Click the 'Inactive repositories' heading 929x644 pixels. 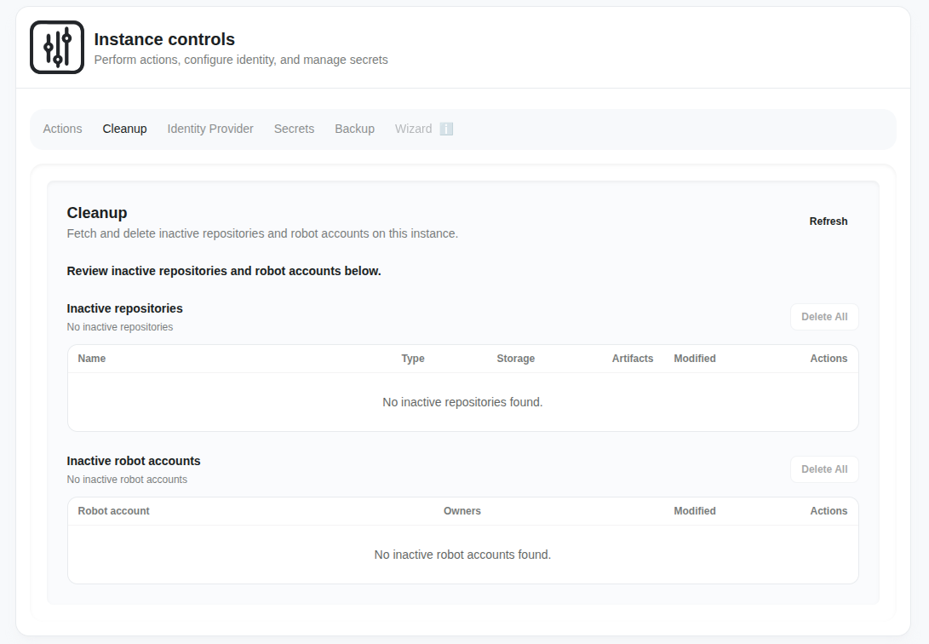click(124, 308)
